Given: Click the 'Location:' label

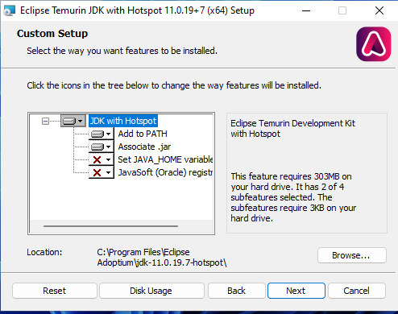Looking at the screenshot, I should pyautogui.click(x=44, y=252).
